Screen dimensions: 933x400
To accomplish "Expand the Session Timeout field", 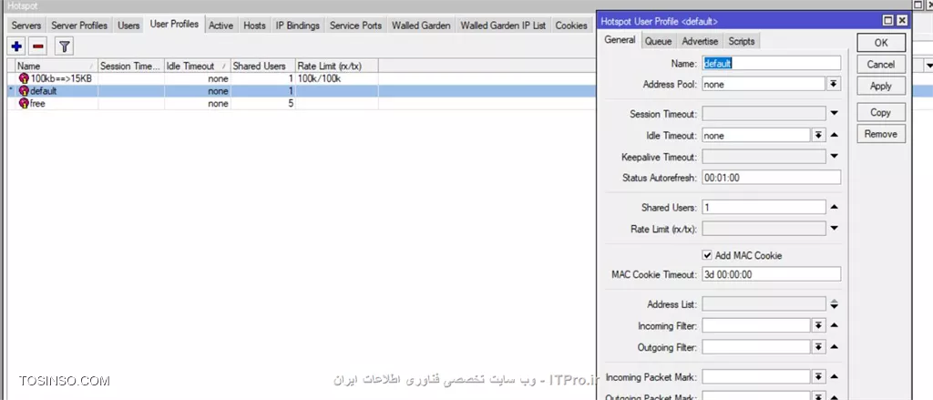I will [x=835, y=113].
